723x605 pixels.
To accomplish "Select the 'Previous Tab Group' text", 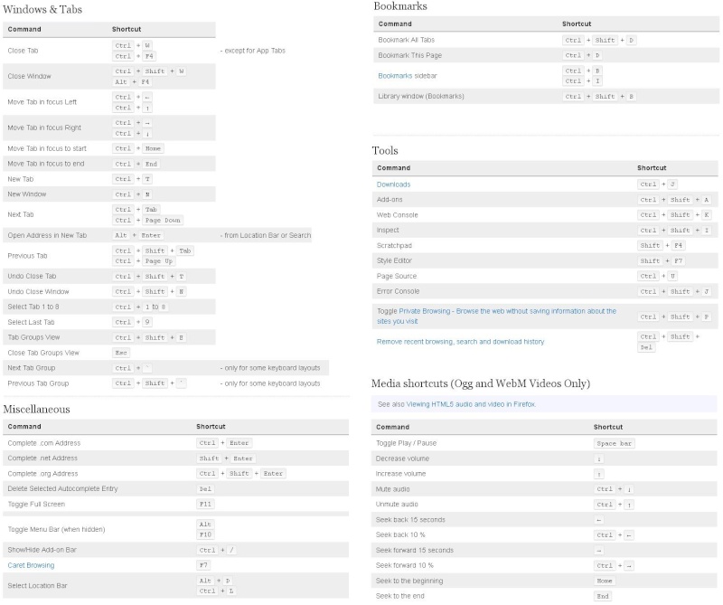I will tap(38, 383).
